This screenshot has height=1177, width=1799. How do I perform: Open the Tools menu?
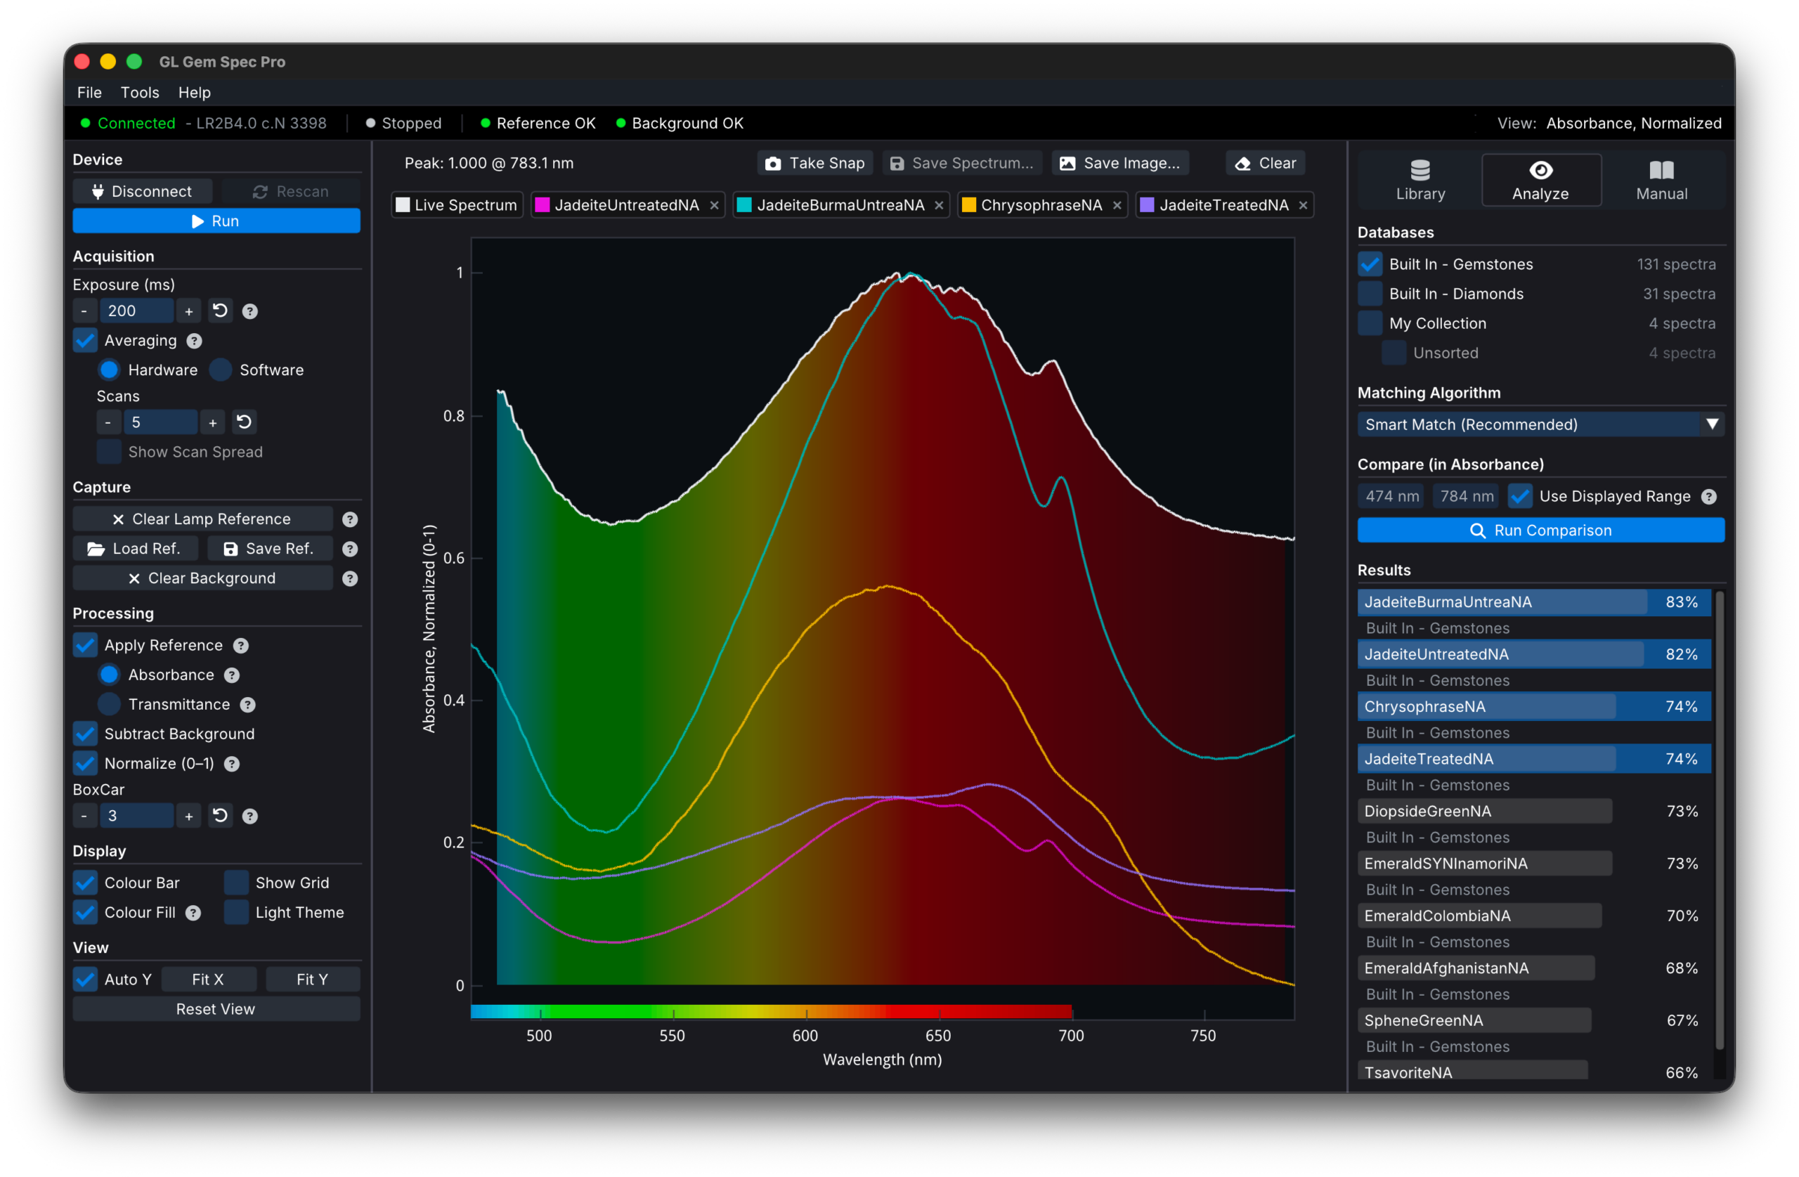140,92
